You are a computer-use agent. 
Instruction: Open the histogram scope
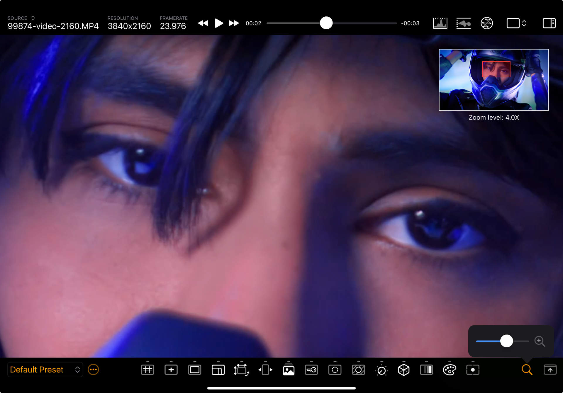click(440, 23)
